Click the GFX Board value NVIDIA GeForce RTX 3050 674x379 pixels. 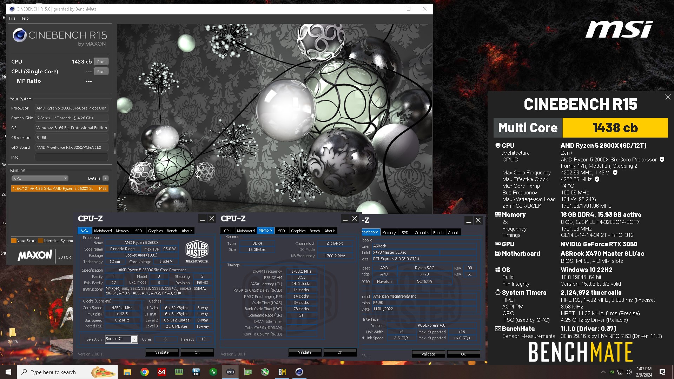pos(72,147)
